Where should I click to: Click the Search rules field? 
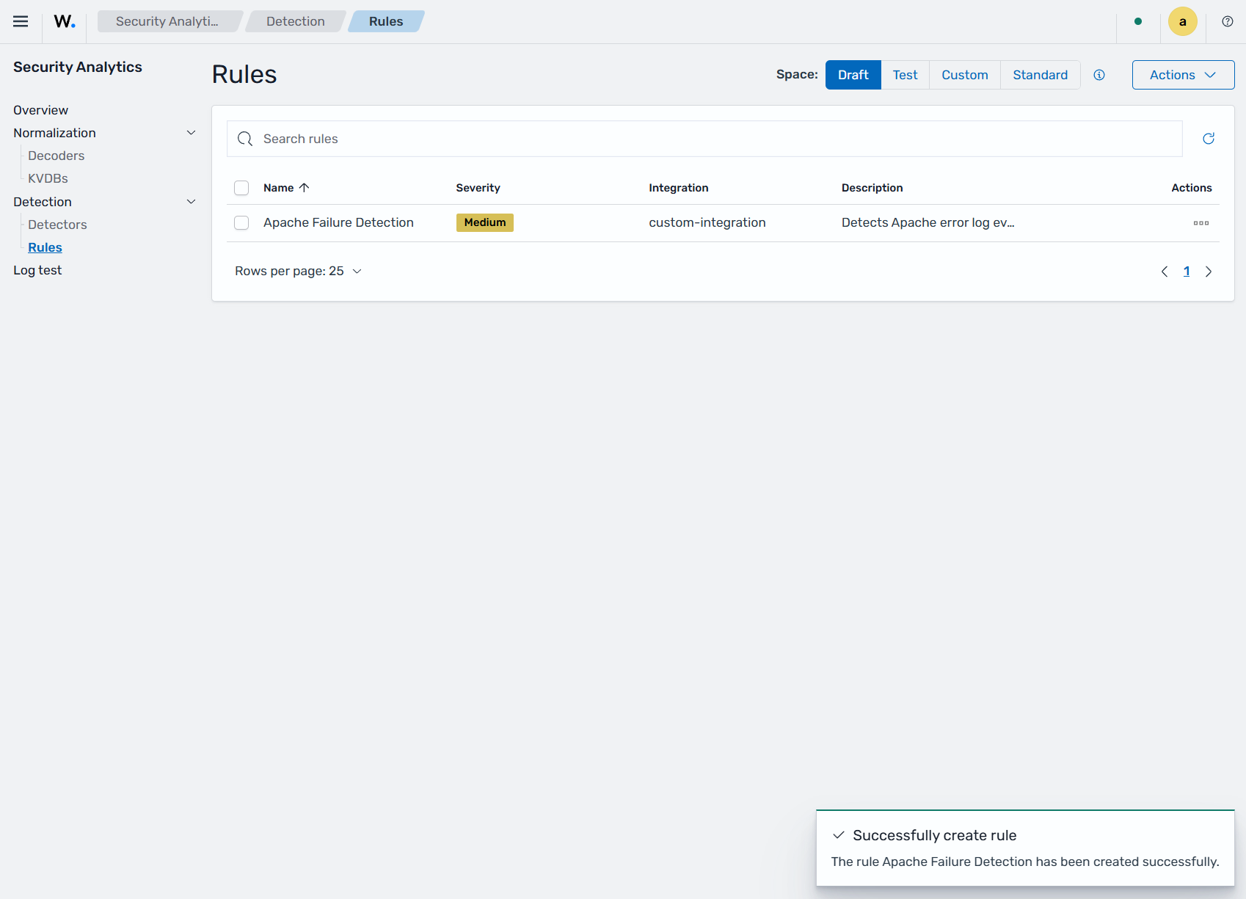pos(704,139)
